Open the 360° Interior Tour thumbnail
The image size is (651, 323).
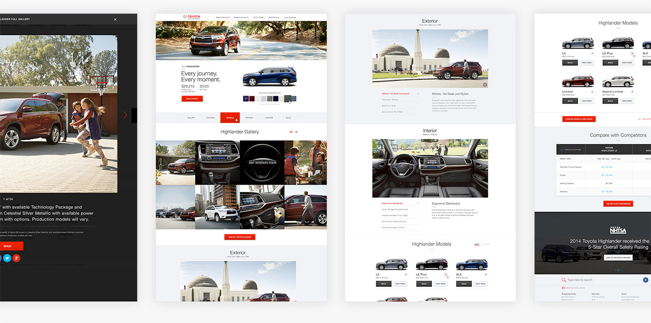tap(262, 162)
